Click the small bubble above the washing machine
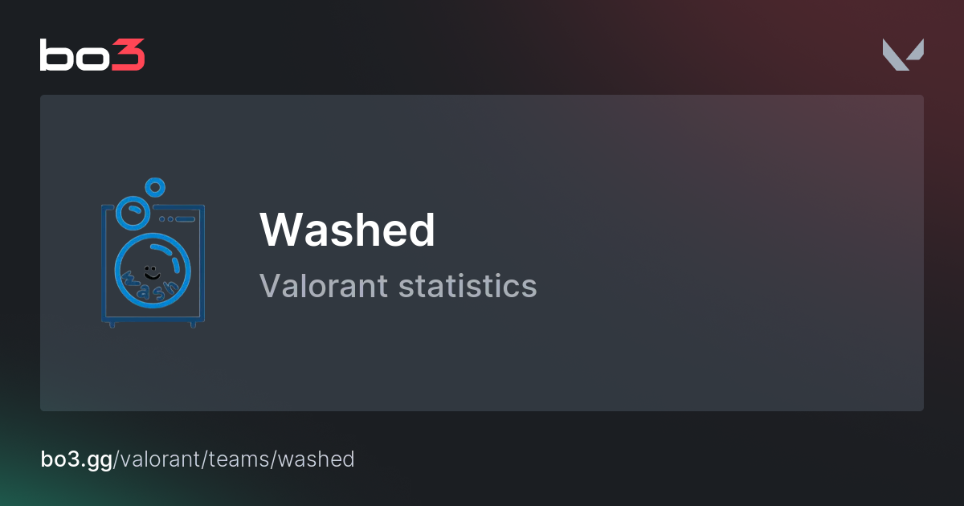The width and height of the screenshot is (964, 506). coord(155,188)
